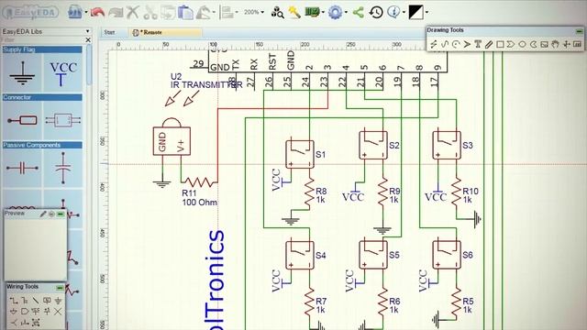587x330 pixels.
Task: Select the Pie drawing tool
Action: click(x=534, y=44)
